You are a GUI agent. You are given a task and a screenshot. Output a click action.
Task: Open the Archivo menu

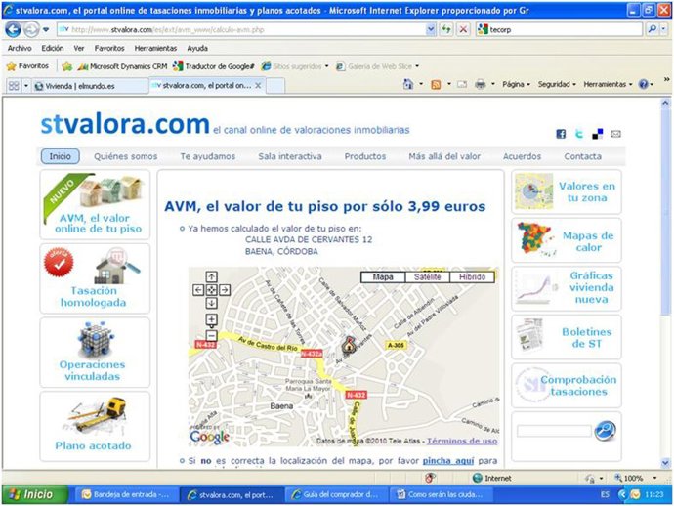(x=20, y=48)
